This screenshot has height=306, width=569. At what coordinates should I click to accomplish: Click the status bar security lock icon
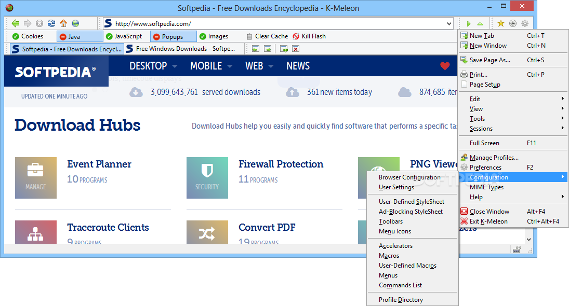(517, 249)
